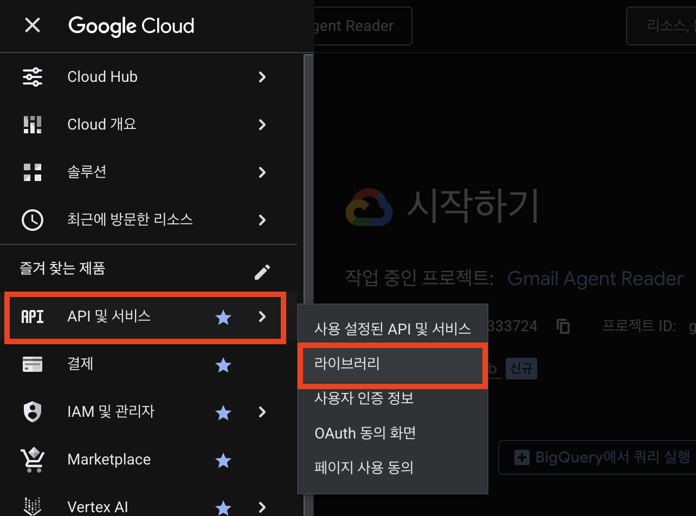Open the Cloud Hub sliders icon
Screen dimensions: 696x516
32,77
